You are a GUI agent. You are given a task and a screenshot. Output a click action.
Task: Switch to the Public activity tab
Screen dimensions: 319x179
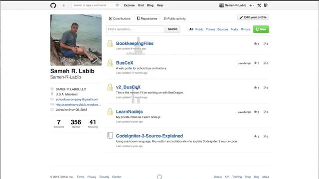point(175,18)
